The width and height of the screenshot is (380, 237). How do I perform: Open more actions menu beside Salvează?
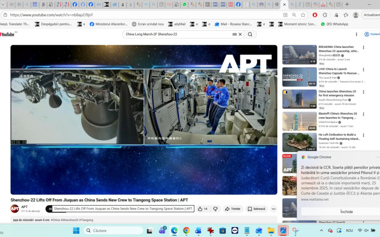click(274, 209)
